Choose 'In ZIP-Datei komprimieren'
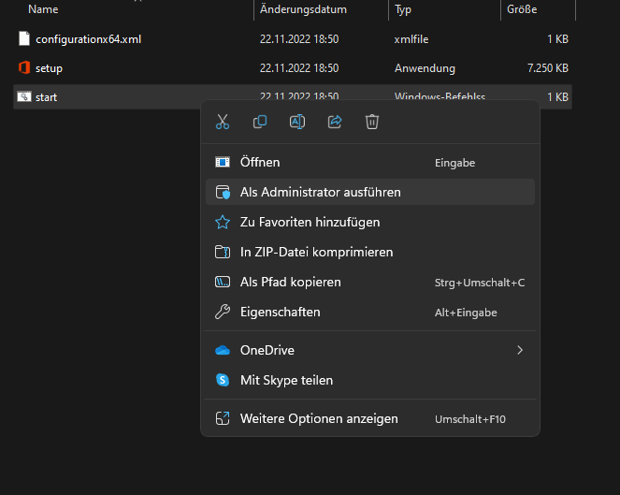This screenshot has width=620, height=495. point(316,252)
